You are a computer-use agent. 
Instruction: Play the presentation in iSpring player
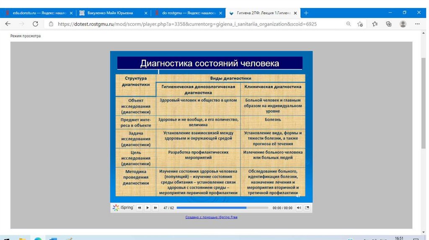coord(147,208)
